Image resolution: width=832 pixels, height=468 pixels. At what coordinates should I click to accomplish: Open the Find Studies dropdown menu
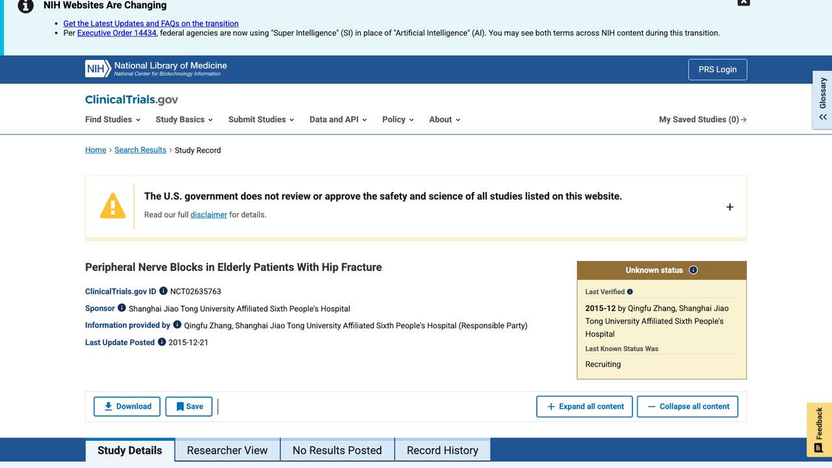[113, 120]
